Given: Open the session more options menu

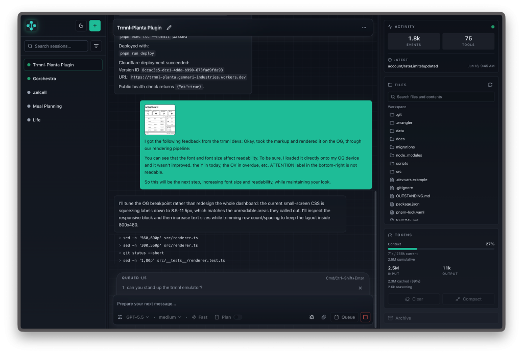Looking at the screenshot, I should pos(364,28).
